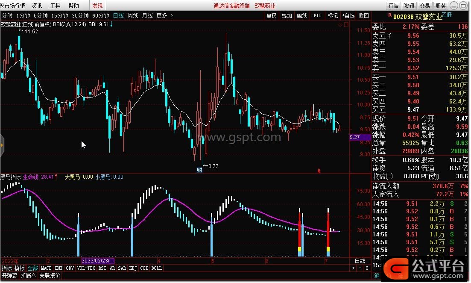The image size is (471, 283).
Task: Click the zoom out minus button
Action: 360,268
